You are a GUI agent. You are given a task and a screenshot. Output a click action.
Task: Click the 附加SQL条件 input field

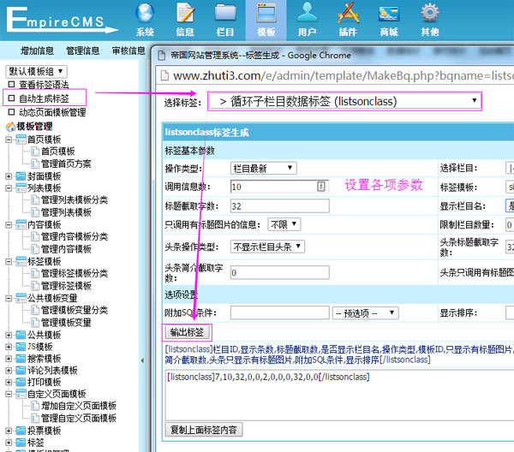click(x=279, y=312)
